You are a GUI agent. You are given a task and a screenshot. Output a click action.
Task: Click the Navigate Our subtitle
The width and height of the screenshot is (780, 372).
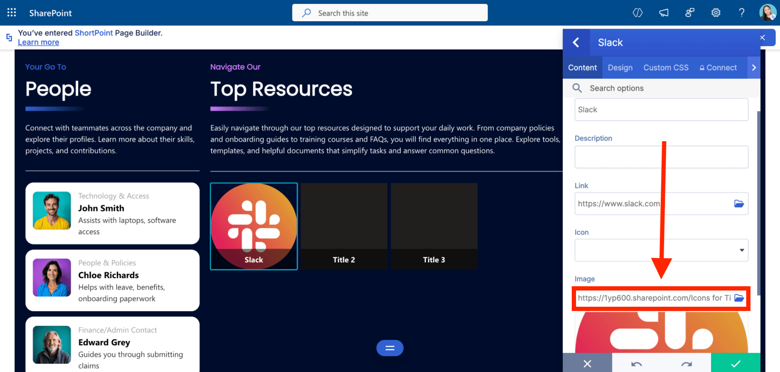[235, 67]
